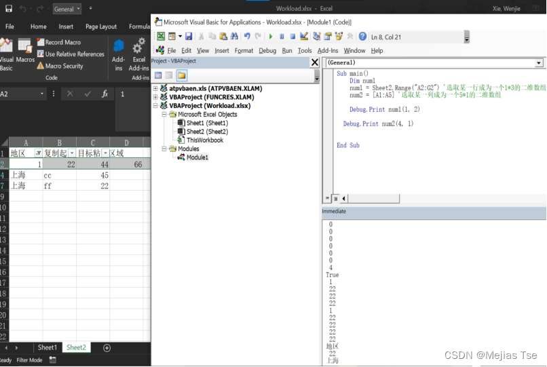Select ThisWorkbook in project tree

(x=205, y=140)
